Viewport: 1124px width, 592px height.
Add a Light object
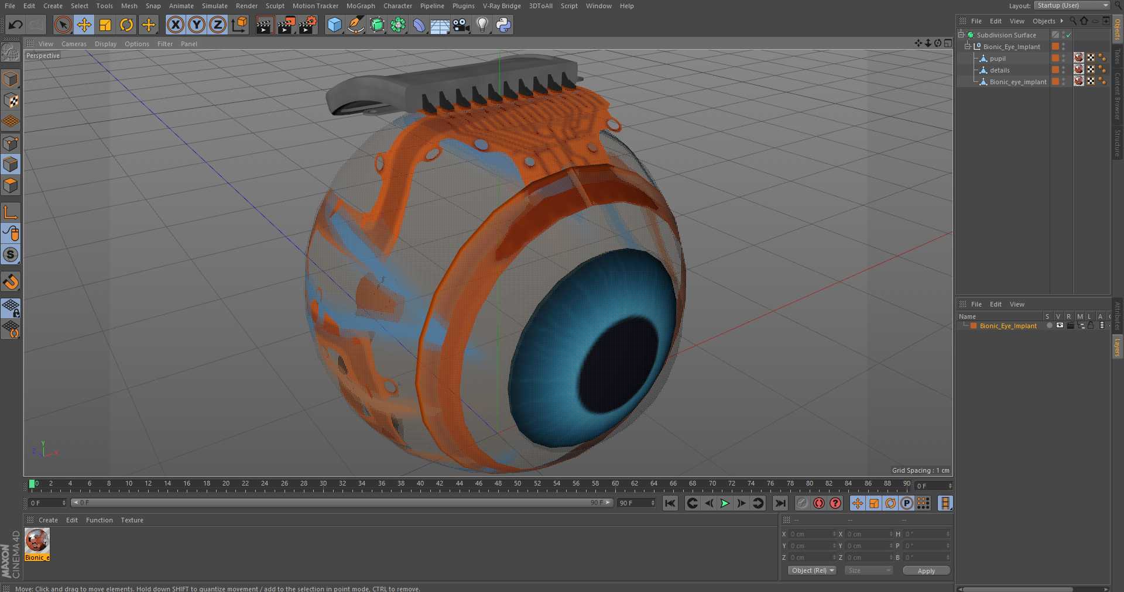click(482, 25)
